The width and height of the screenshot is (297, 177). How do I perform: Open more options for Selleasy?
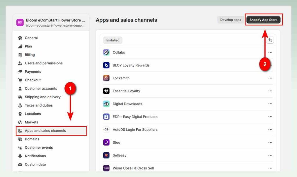[x=270, y=155]
